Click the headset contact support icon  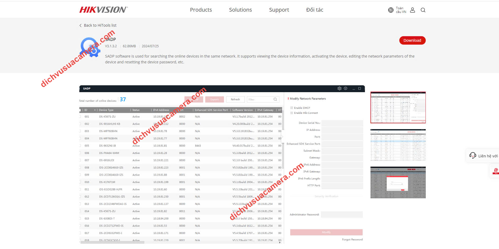473,156
